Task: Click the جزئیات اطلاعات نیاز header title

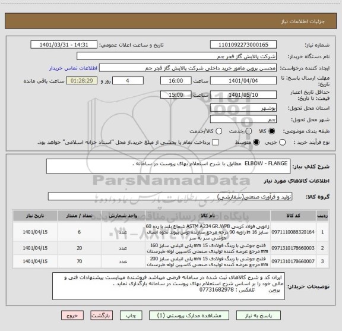Action: pos(303,21)
